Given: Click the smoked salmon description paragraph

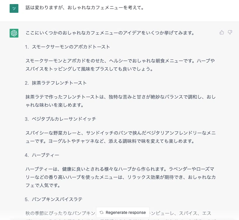Looking at the screenshot, I should [x=120, y=65].
